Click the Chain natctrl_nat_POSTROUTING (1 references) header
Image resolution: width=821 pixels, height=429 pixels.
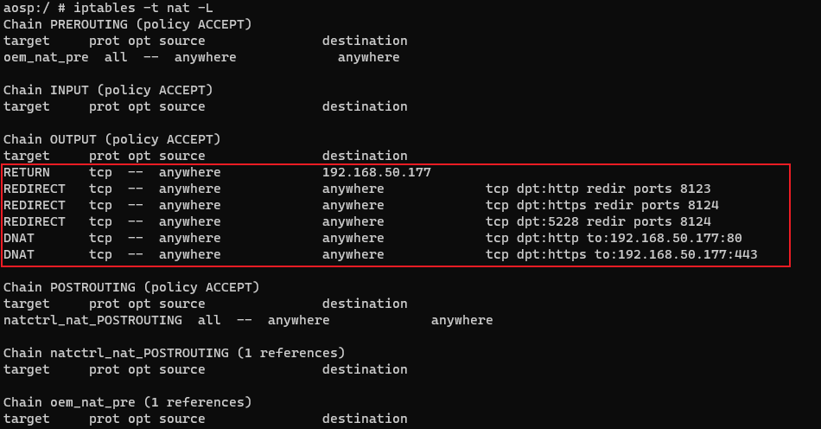(174, 353)
